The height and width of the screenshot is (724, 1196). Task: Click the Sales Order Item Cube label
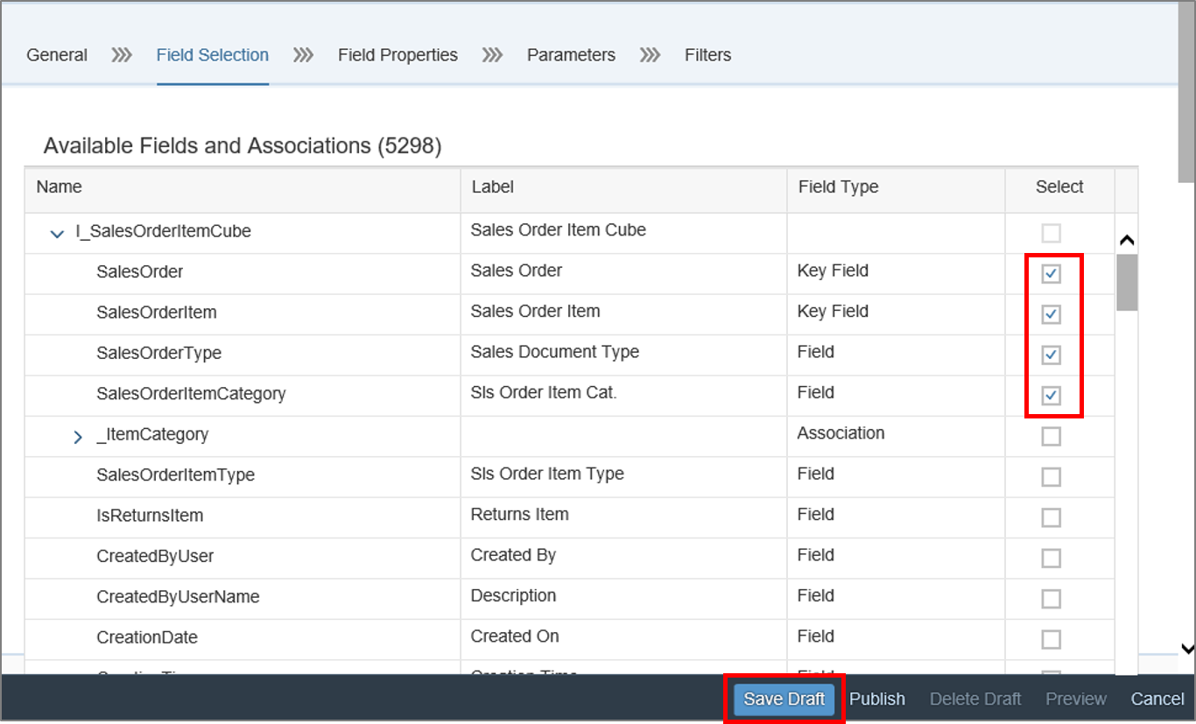point(559,230)
